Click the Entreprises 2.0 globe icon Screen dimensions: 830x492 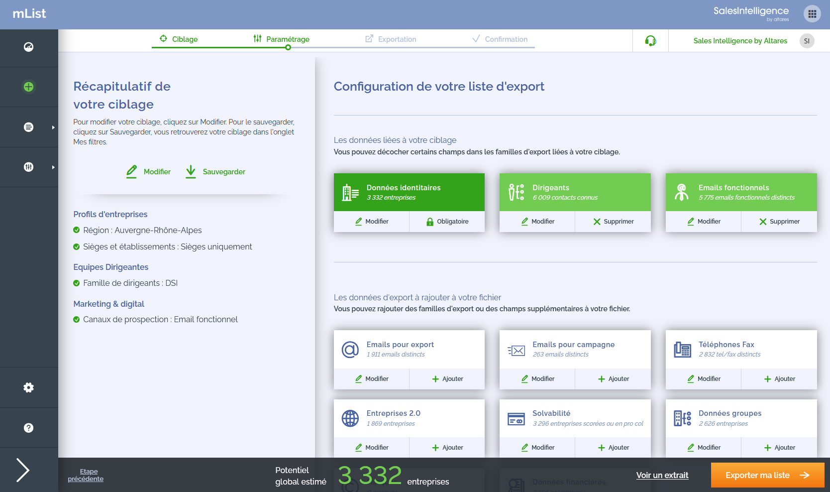point(350,418)
